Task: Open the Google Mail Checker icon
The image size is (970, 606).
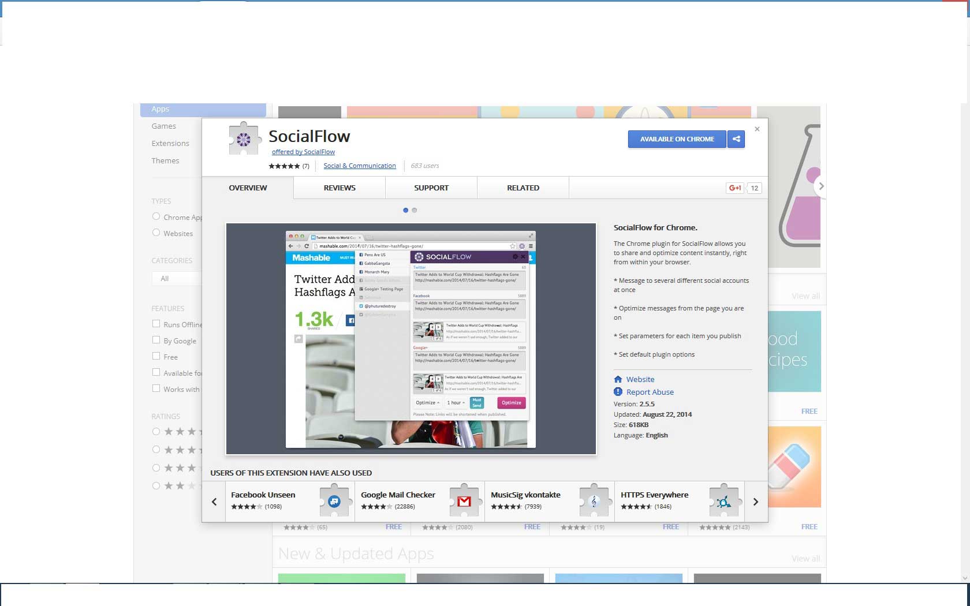Action: click(465, 501)
